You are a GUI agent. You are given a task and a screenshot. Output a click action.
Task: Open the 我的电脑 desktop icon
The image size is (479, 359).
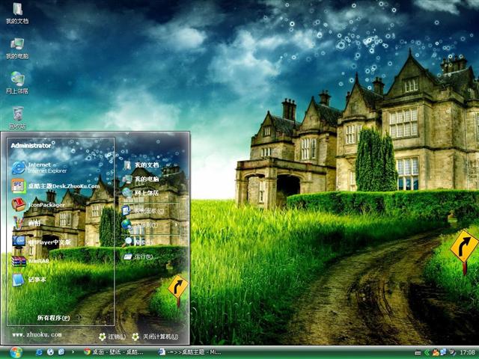pos(17,48)
